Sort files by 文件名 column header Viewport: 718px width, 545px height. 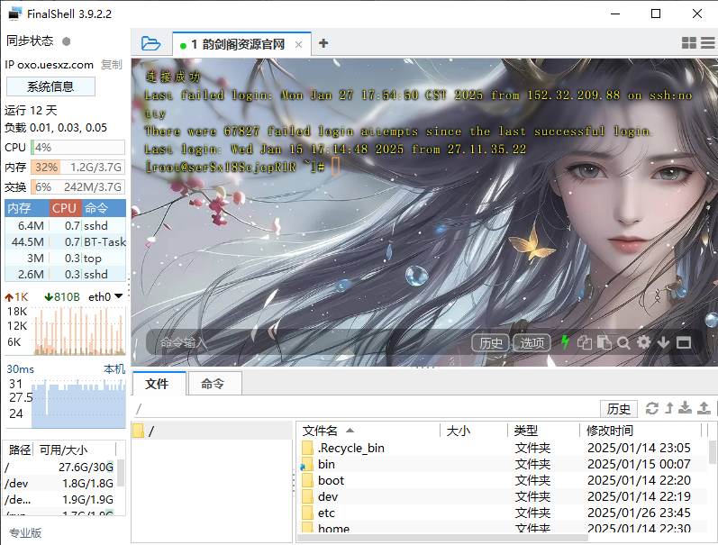(368, 431)
